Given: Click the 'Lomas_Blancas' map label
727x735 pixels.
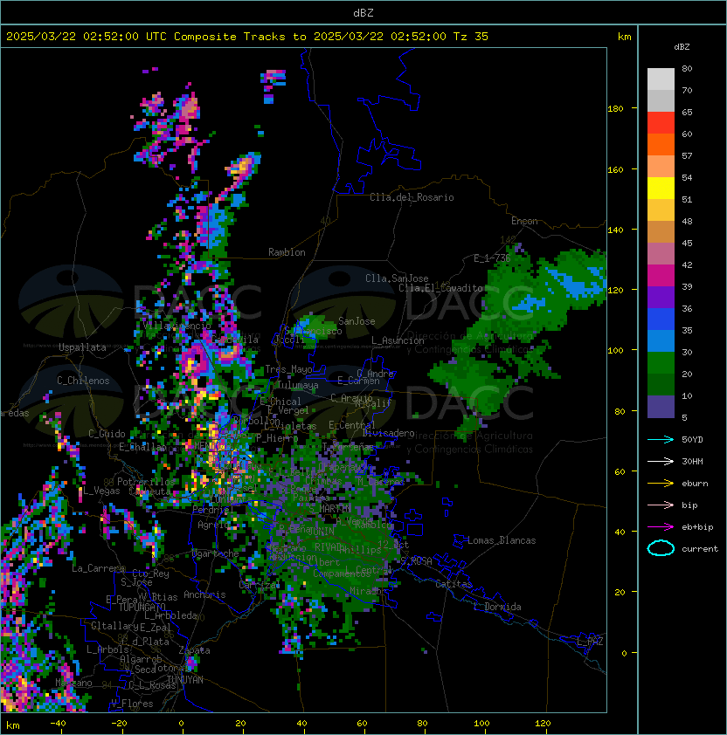Looking at the screenshot, I should coord(502,540).
